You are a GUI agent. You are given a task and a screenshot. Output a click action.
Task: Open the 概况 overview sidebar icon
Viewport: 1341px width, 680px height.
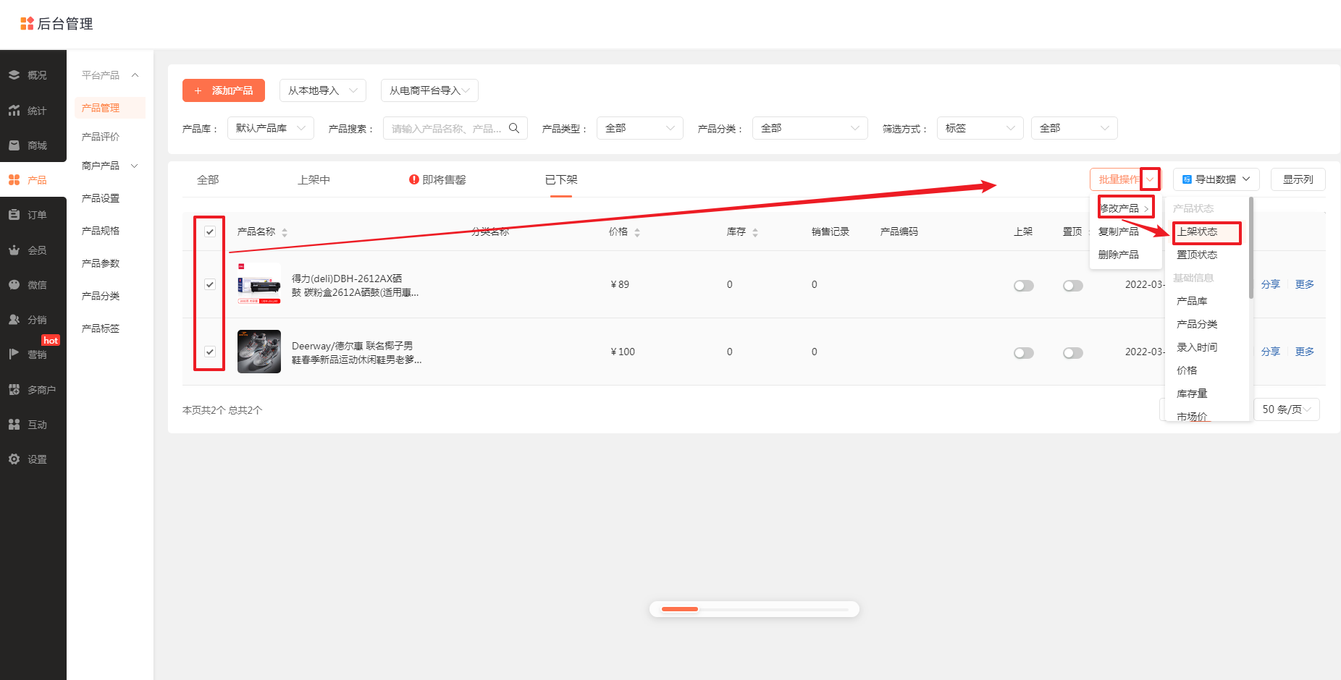click(x=14, y=75)
